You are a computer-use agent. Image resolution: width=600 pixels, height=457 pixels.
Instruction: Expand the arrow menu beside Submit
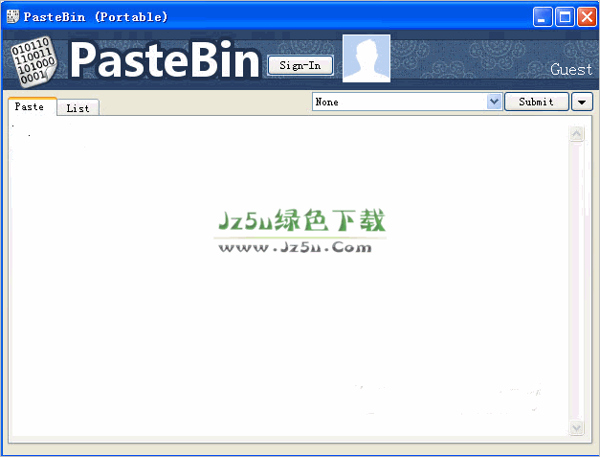coord(582,102)
